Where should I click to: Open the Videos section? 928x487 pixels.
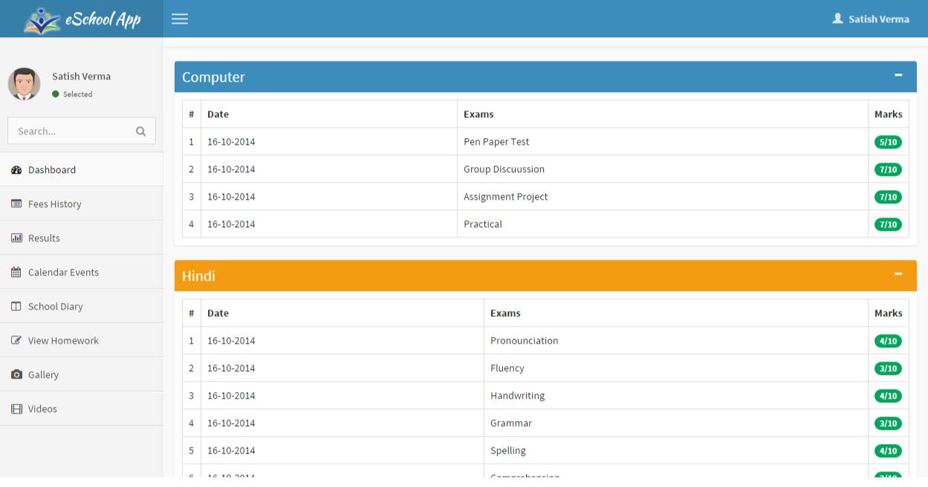(81, 408)
